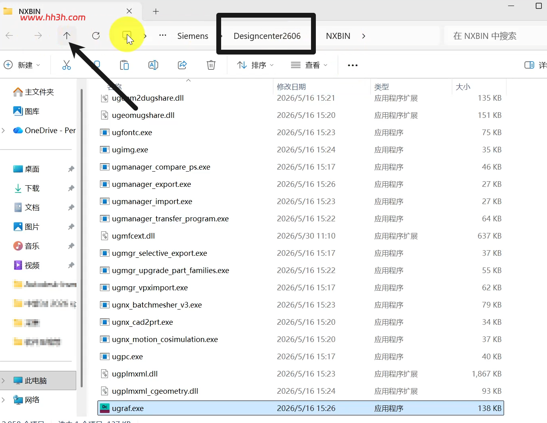Select This PC (此电脑) in sidebar
The image size is (547, 423).
[x=38, y=380]
